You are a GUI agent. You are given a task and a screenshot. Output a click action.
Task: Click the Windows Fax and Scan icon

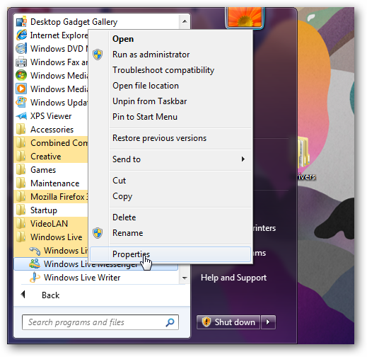coord(21,62)
